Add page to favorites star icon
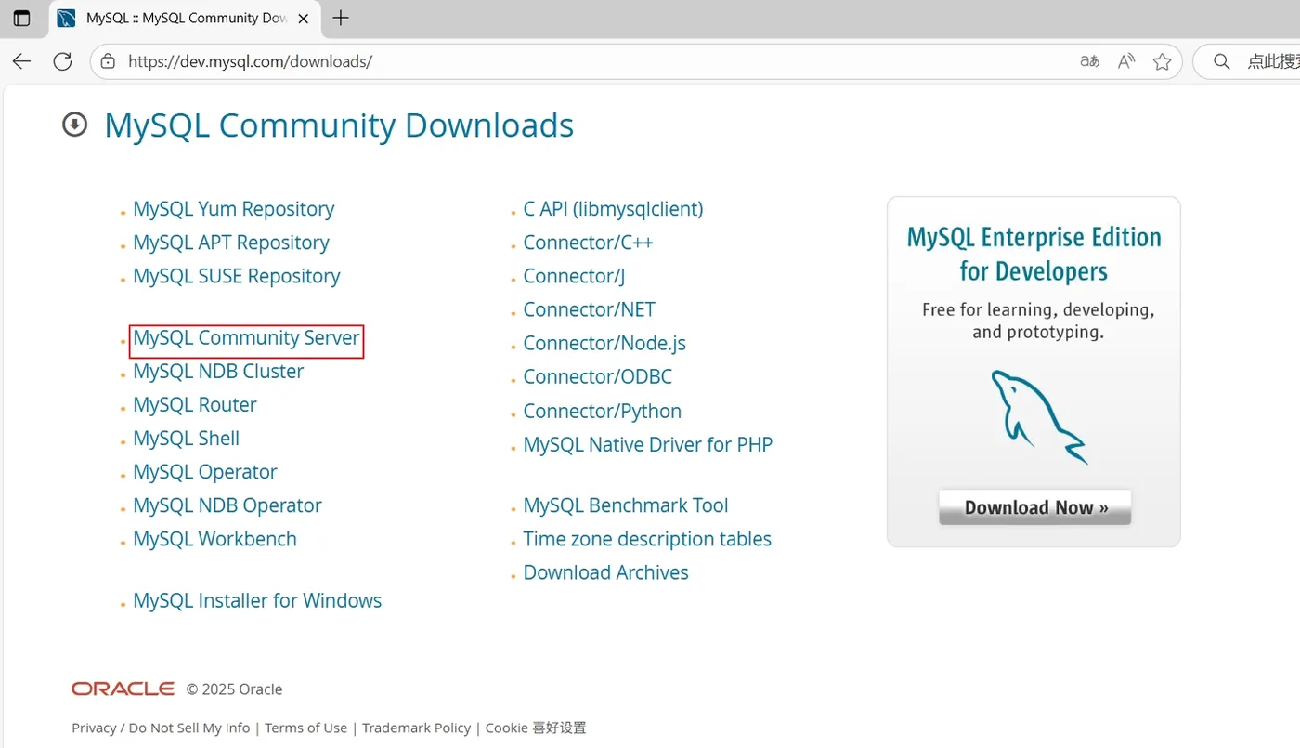Image resolution: width=1300 pixels, height=748 pixels. tap(1162, 61)
